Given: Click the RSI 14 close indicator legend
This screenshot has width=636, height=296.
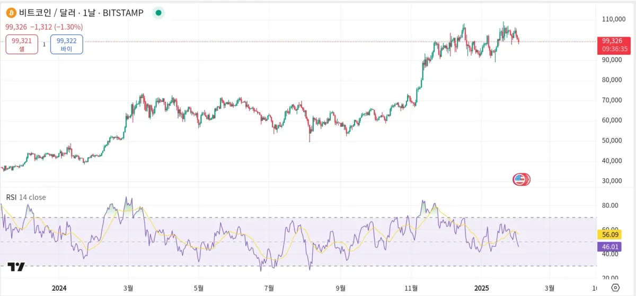Looking at the screenshot, I should [x=26, y=197].
